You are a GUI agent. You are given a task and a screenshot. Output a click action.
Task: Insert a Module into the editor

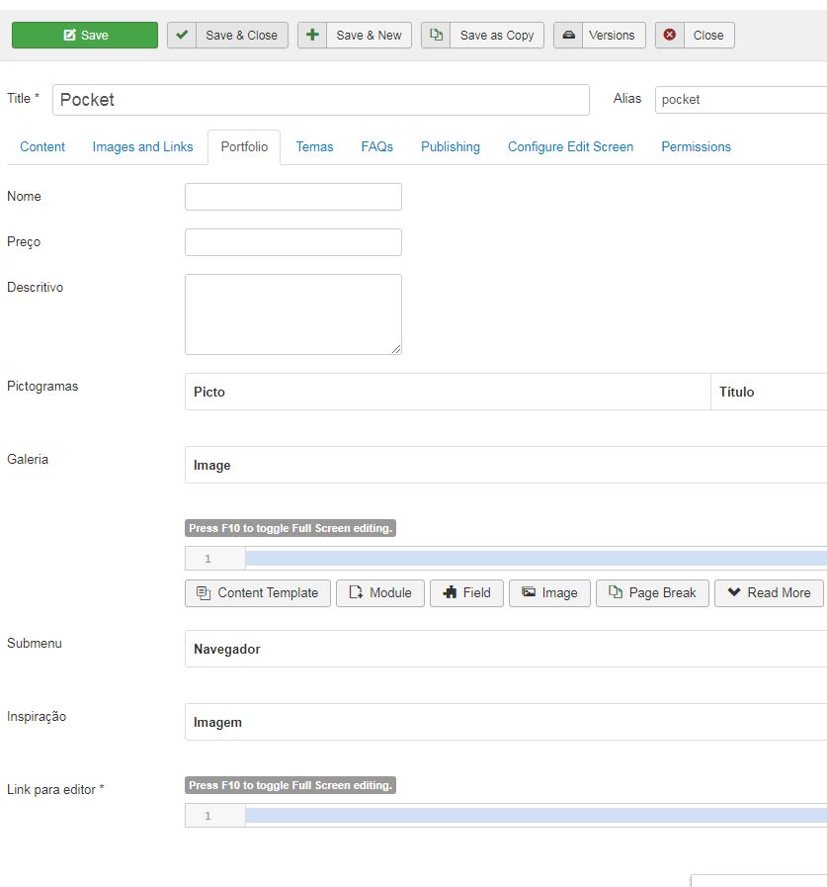pyautogui.click(x=380, y=593)
